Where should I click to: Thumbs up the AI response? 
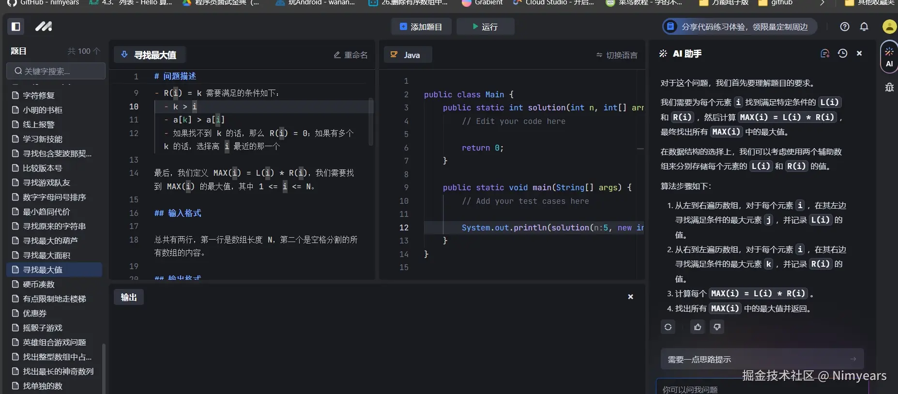(698, 327)
